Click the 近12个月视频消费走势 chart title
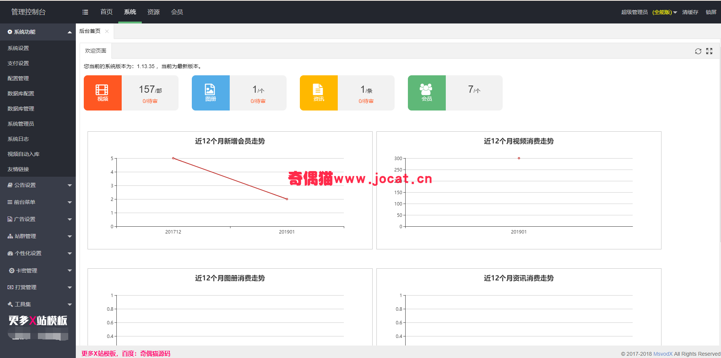 (x=519, y=141)
